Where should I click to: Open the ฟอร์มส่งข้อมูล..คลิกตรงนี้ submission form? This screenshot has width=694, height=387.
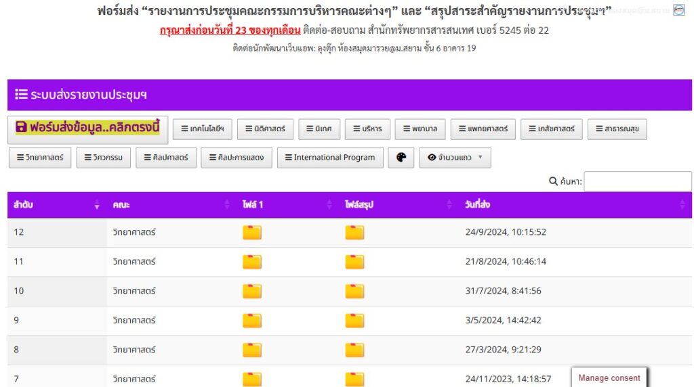(87, 129)
